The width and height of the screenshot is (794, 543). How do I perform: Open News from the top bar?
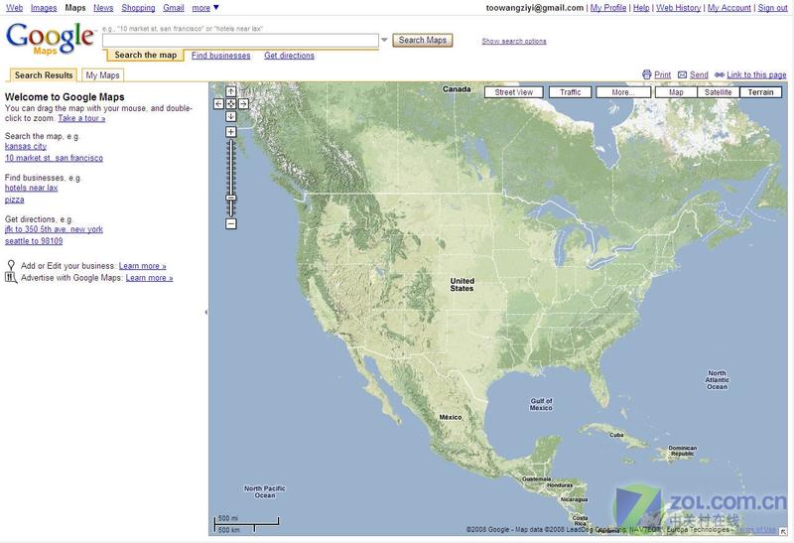point(103,8)
